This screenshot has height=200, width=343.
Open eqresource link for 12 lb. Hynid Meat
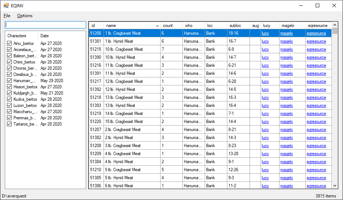point(316,89)
